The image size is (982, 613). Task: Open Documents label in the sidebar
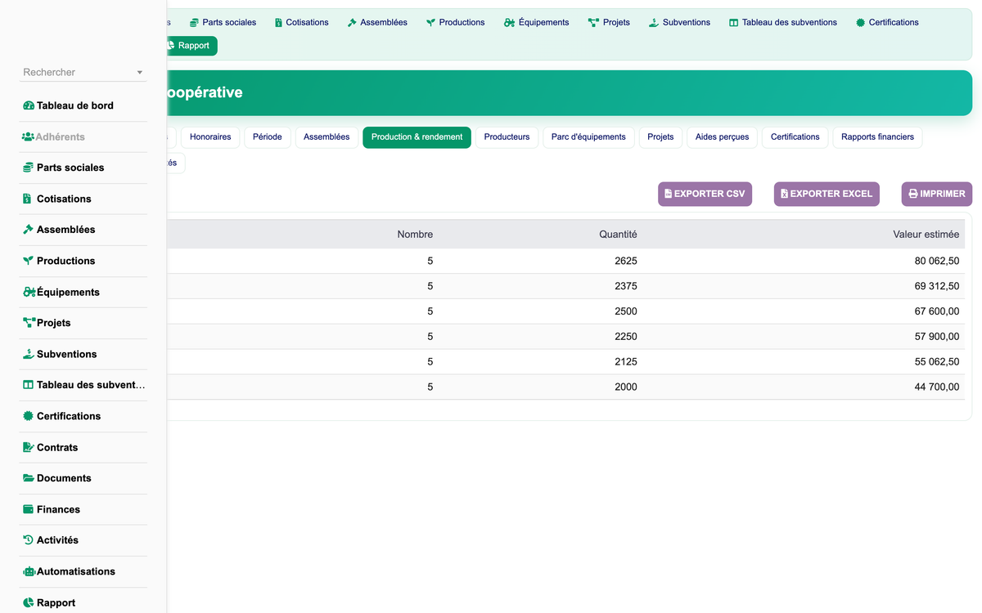coord(64,478)
